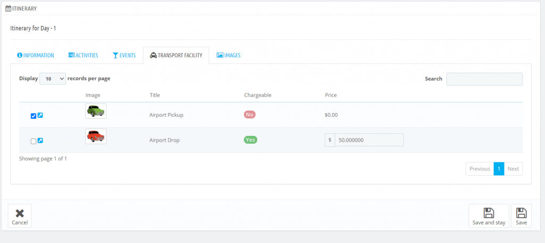This screenshot has height=243, width=545.
Task: Click the Title column header
Action: [155, 95]
